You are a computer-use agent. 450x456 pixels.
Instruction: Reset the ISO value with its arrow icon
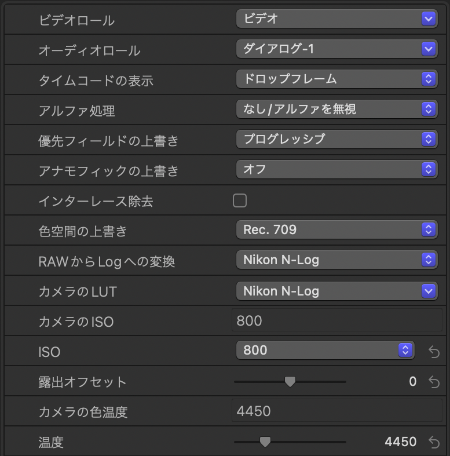click(434, 351)
